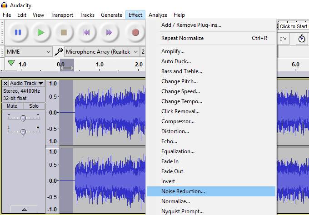Mute the Audio Track

[x=12, y=106]
